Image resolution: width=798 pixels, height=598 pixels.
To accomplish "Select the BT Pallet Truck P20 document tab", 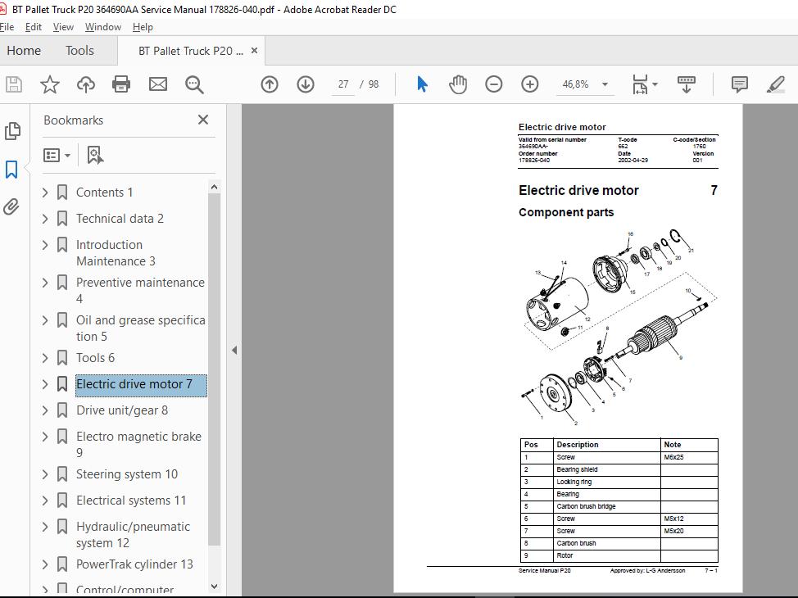I will pos(191,51).
